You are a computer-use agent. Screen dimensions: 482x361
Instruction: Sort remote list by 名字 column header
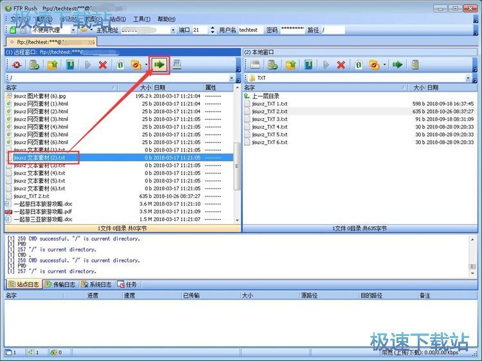[x=62, y=87]
